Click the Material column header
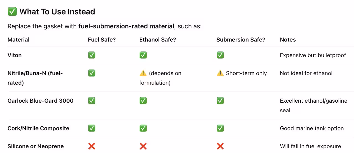The image size is (354, 153). pyautogui.click(x=19, y=40)
